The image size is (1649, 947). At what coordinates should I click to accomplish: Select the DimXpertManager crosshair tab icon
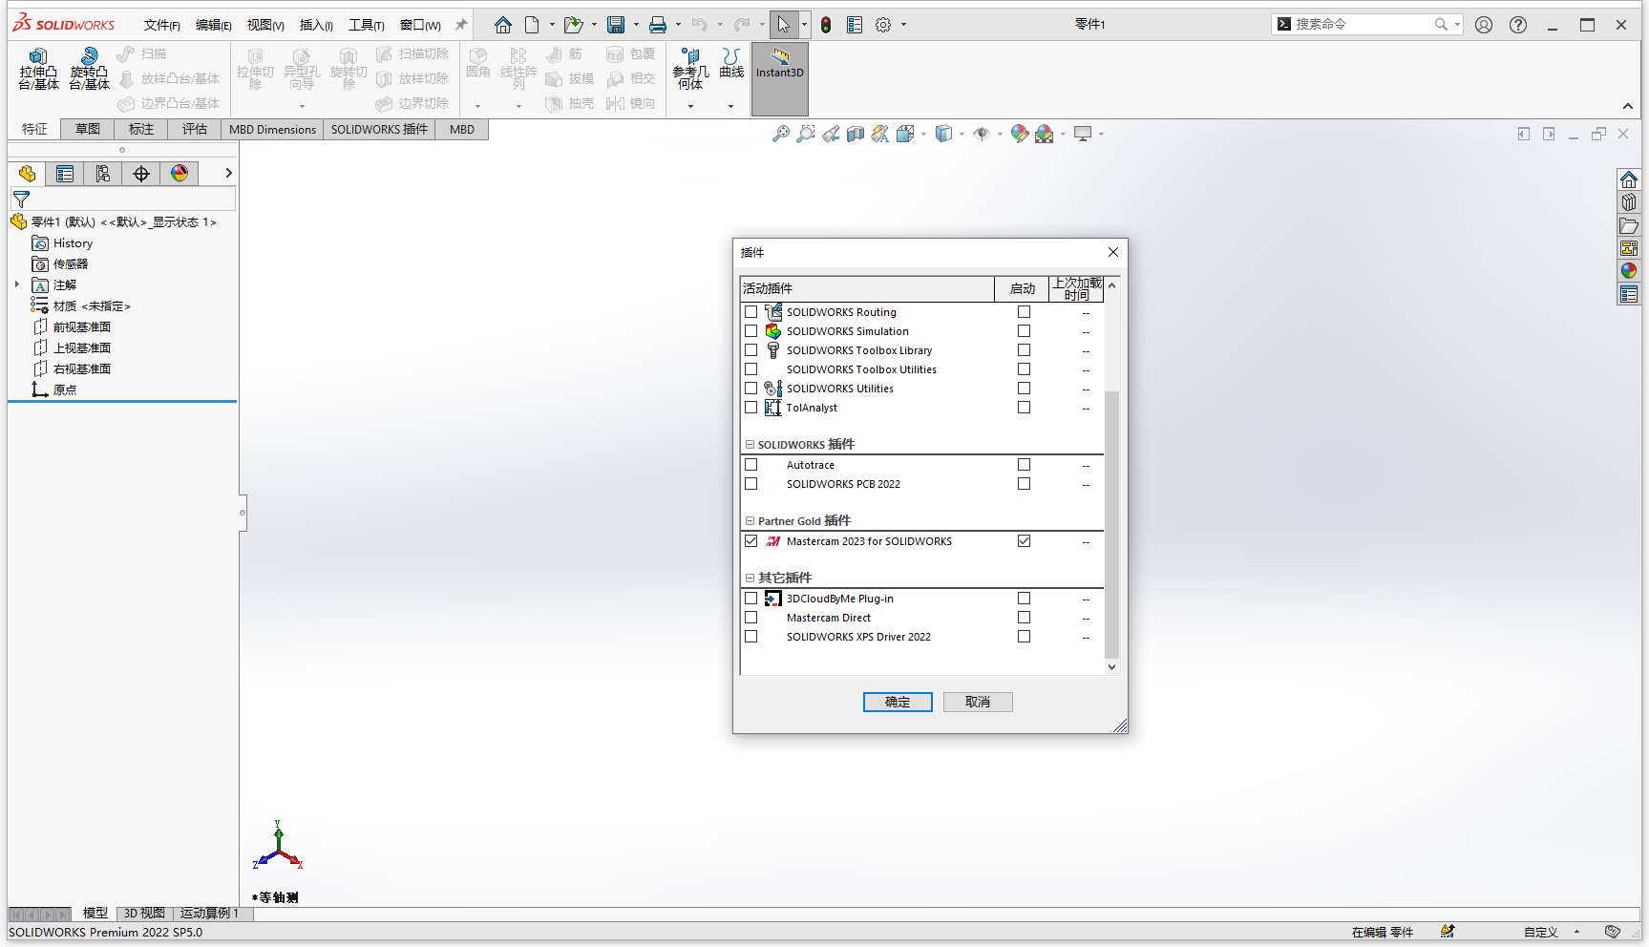pos(141,173)
